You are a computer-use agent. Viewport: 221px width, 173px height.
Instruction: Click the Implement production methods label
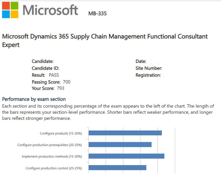point(52,156)
